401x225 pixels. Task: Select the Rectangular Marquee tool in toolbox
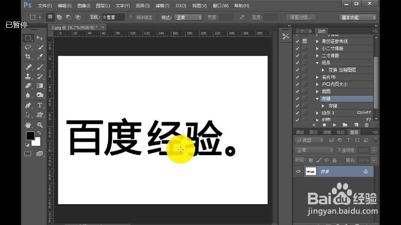coord(28,38)
